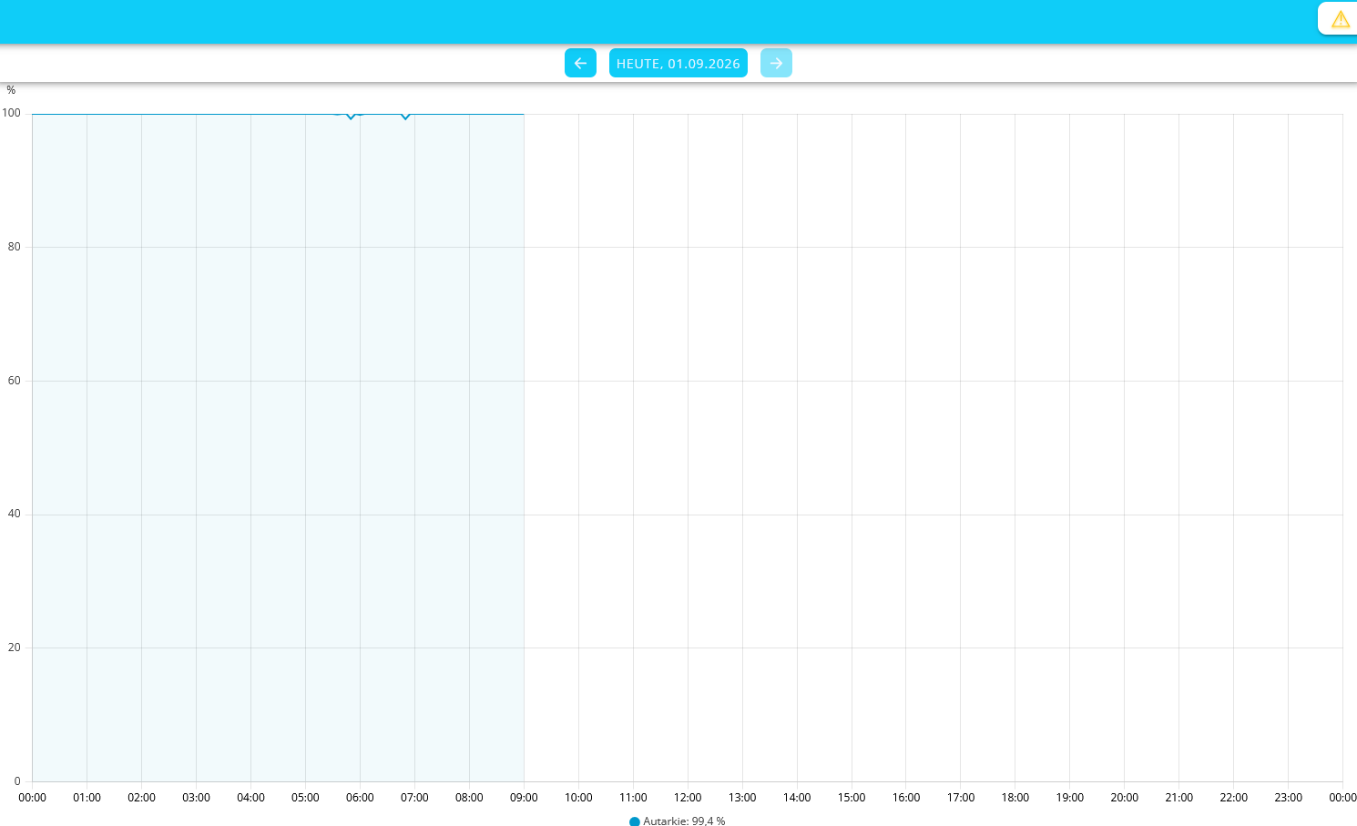Click the 20 y-axis label
The image size is (1357, 826).
pyautogui.click(x=14, y=648)
